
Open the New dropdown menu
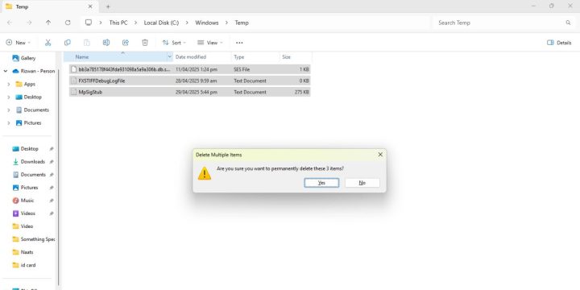tap(18, 43)
